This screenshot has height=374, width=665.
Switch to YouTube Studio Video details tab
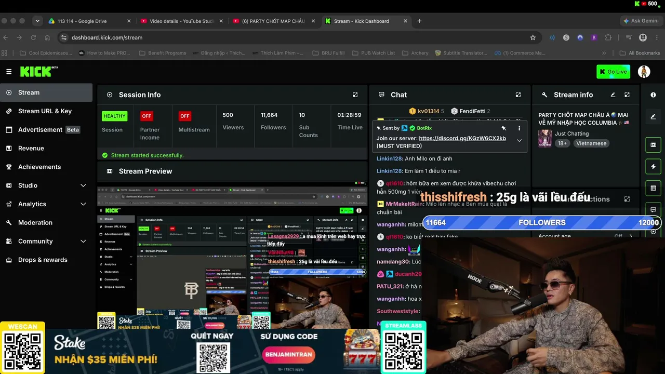181,21
